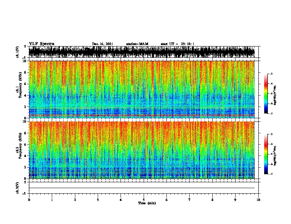291x224 pixels.
Task: Click the "3" minute tick label
Action: [98, 200]
